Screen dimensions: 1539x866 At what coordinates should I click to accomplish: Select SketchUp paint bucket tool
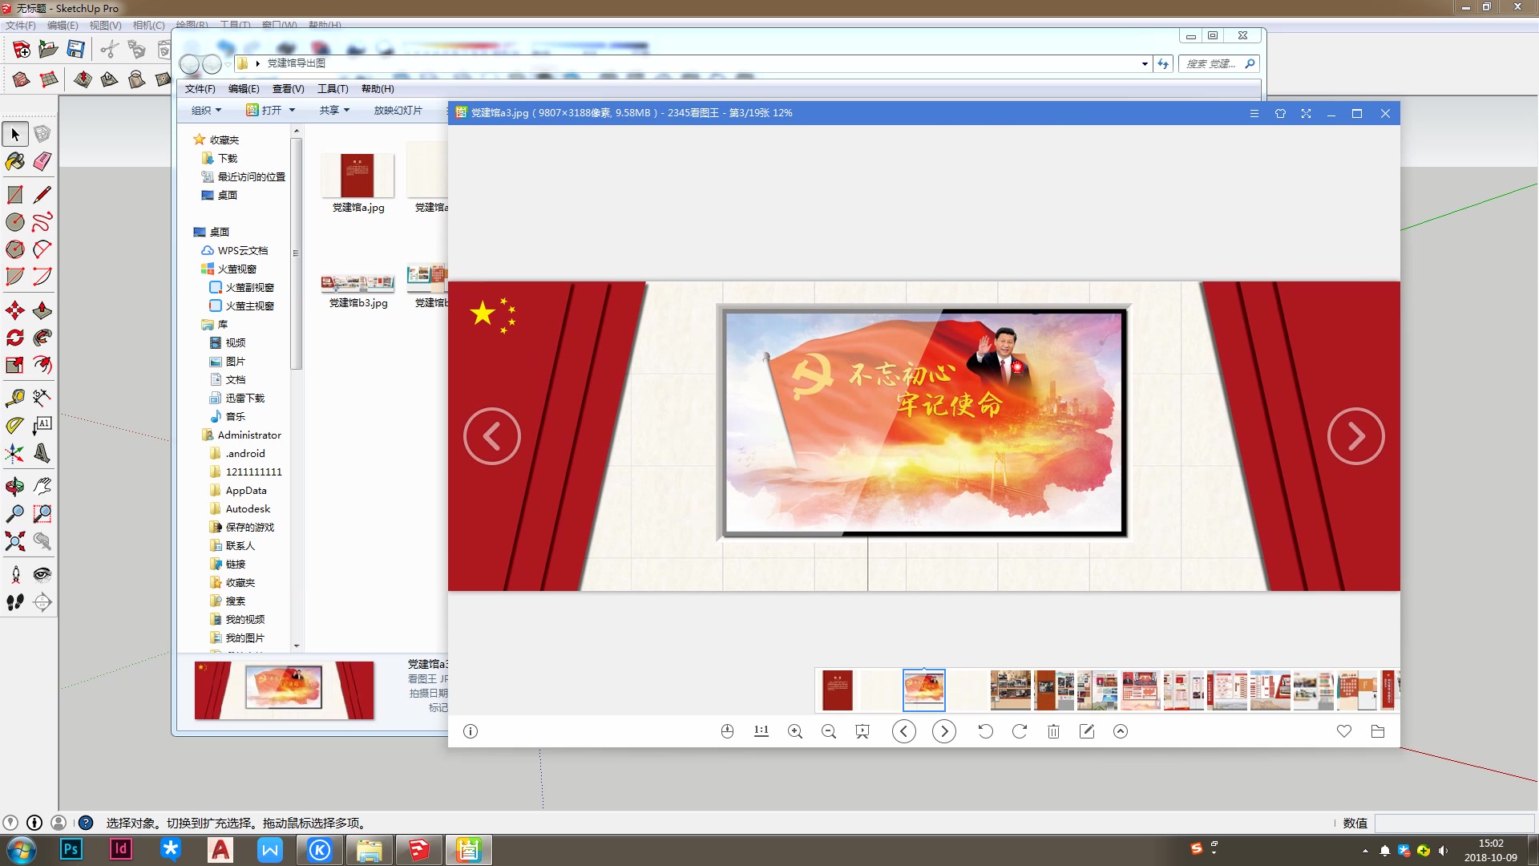[15, 161]
